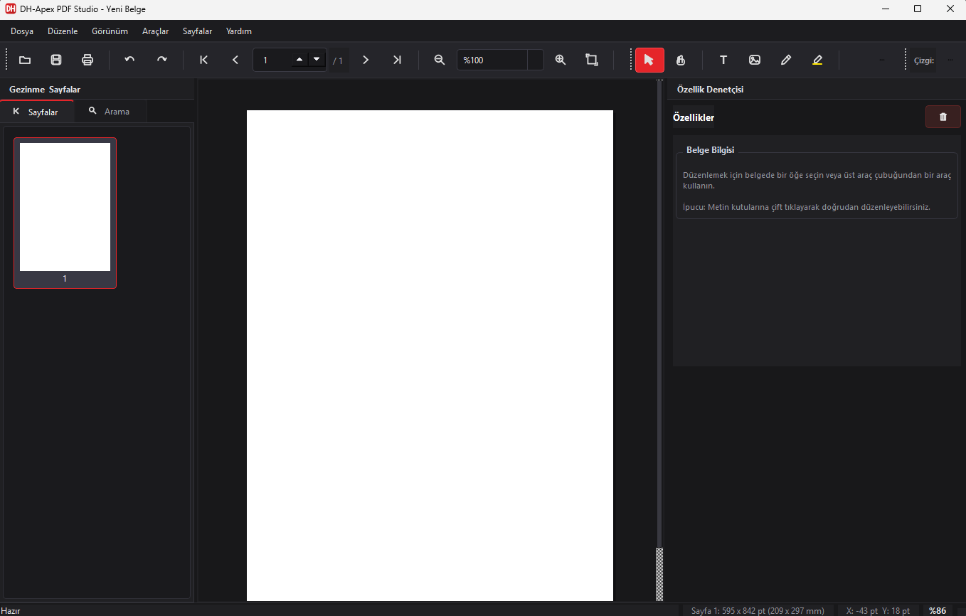
Task: Redo the last undone action
Action: (x=161, y=60)
